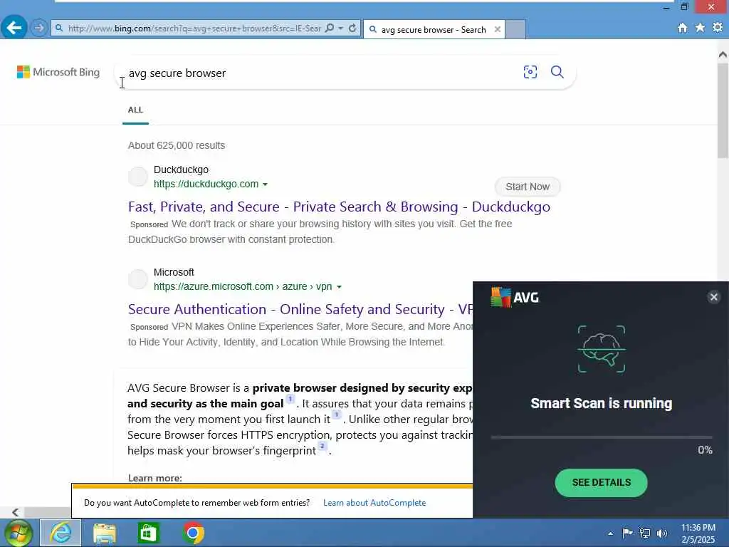This screenshot has height=547, width=729.
Task: Click the horizontal scroll left arrow
Action: coord(16,512)
